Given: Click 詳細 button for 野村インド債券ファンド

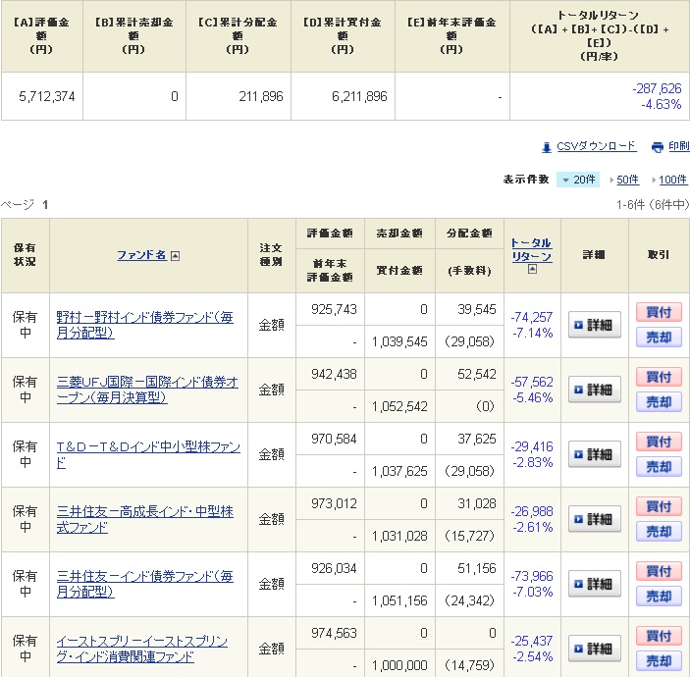Looking at the screenshot, I should (594, 325).
